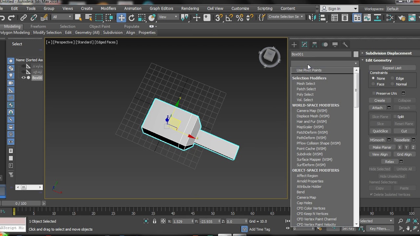The image size is (420, 236).
Task: Select None constraint radio button
Action: click(x=373, y=78)
